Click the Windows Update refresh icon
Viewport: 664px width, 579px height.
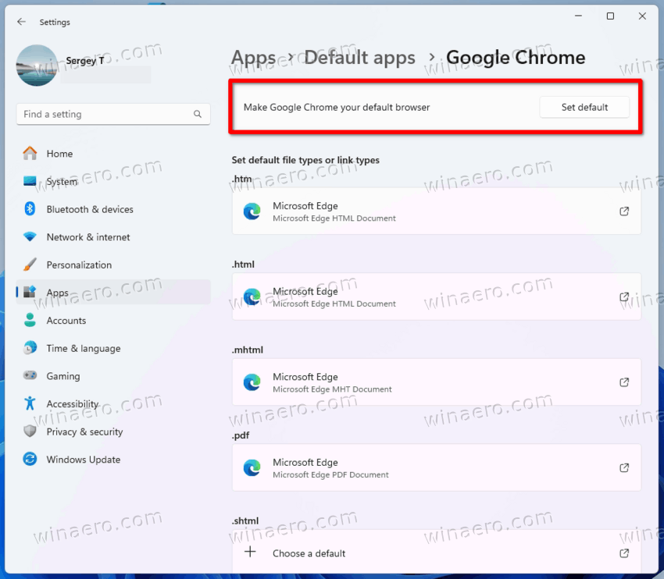(30, 460)
